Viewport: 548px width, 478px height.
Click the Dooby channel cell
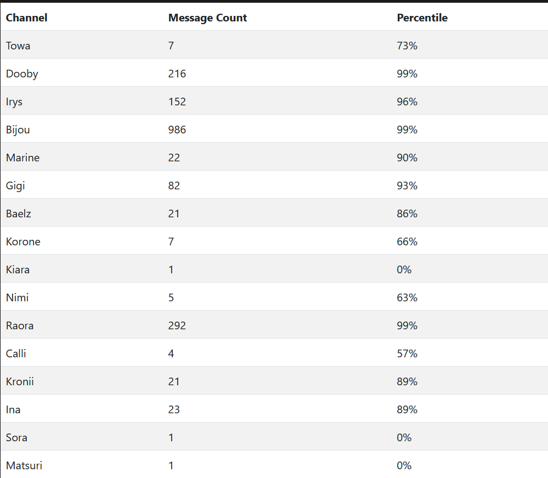pos(22,74)
